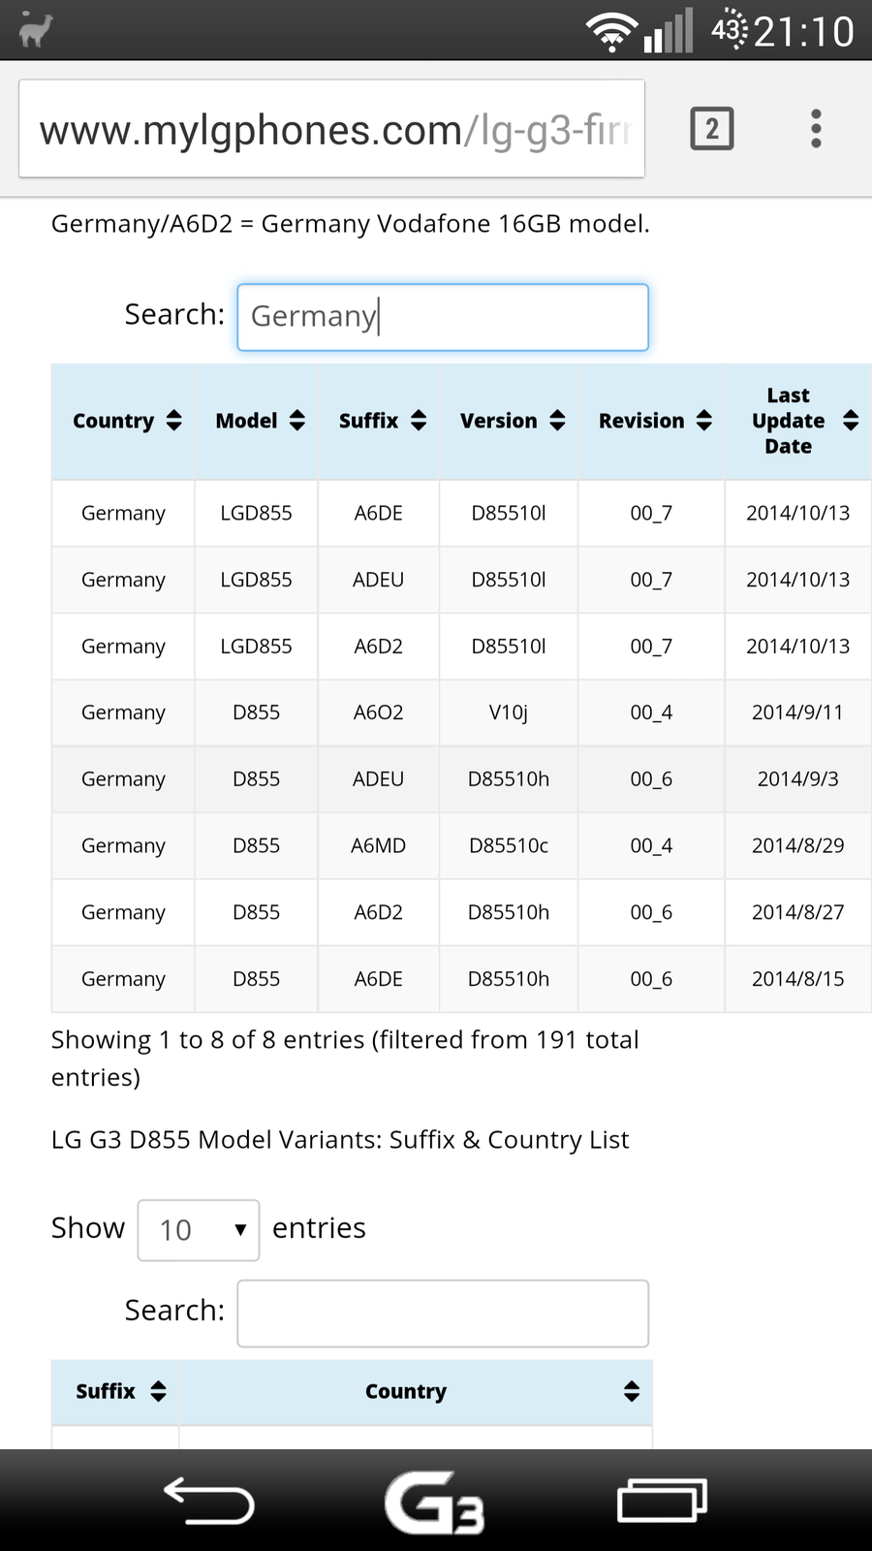Open the browser tab switcher showing 2
The height and width of the screenshot is (1551, 872).
(712, 129)
